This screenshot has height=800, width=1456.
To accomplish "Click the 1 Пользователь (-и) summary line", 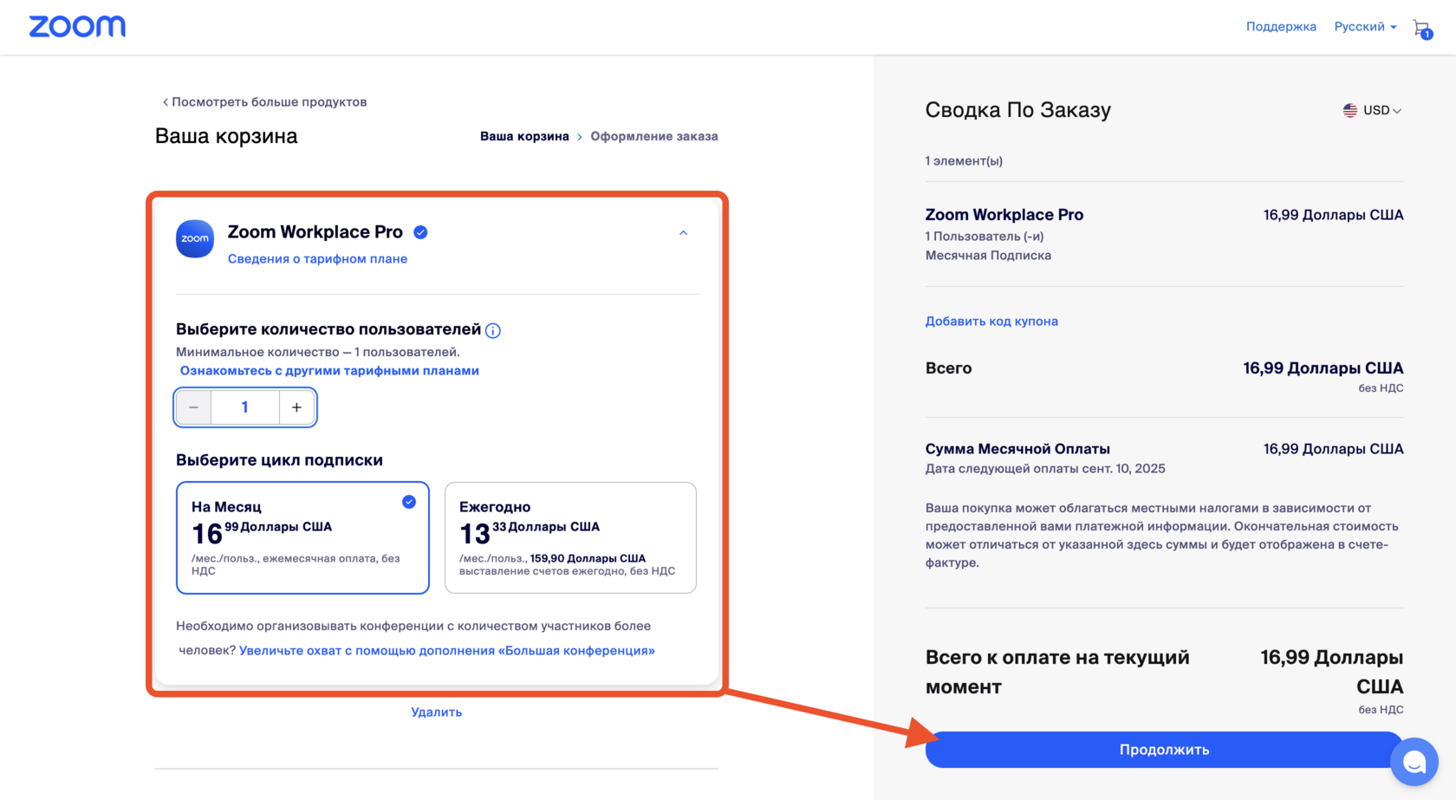I will pyautogui.click(x=985, y=236).
